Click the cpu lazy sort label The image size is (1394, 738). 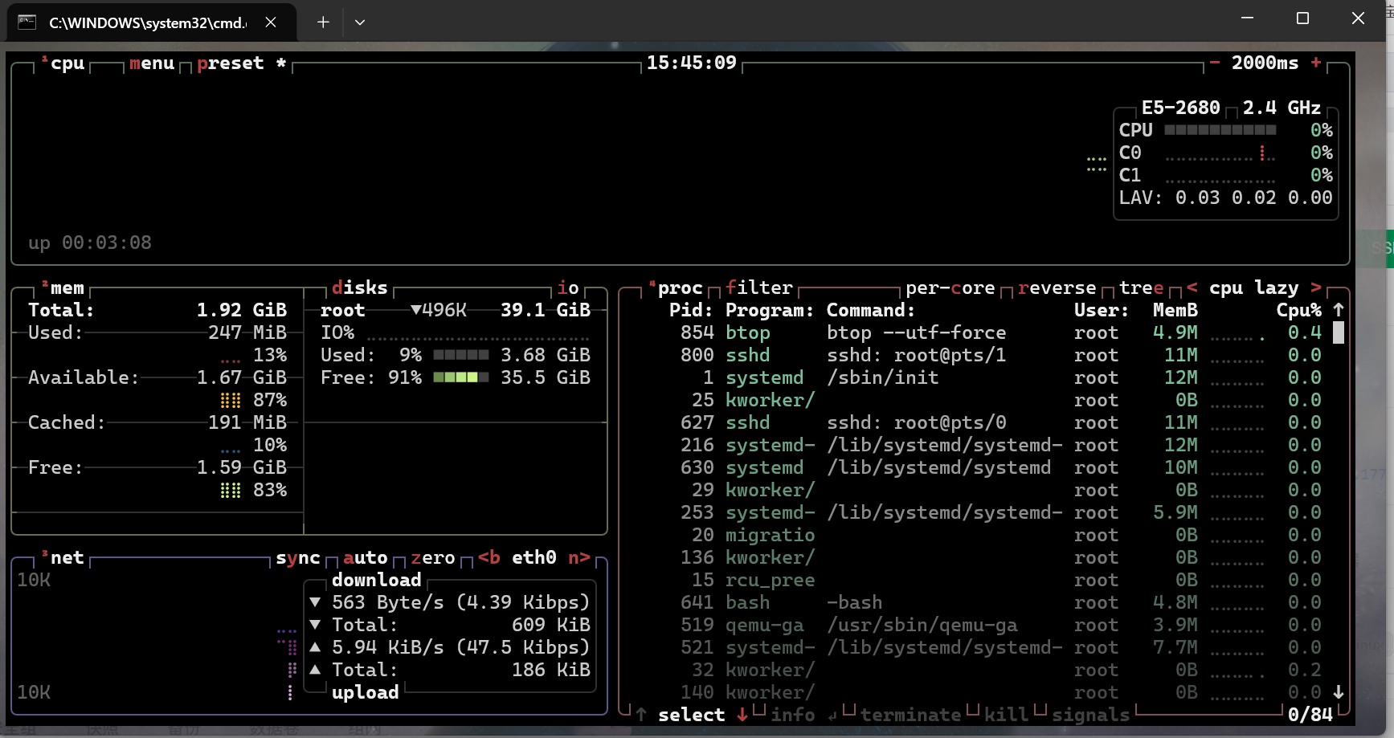[x=1254, y=287]
